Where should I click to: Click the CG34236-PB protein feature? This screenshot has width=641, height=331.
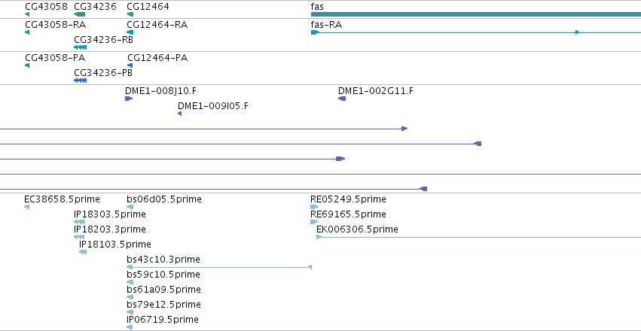(x=80, y=80)
